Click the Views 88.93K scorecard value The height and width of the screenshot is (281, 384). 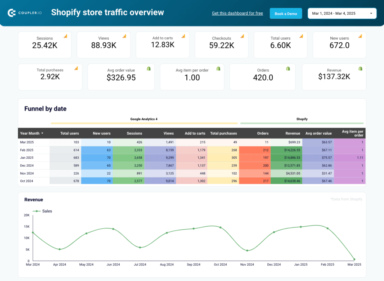pyautogui.click(x=104, y=45)
